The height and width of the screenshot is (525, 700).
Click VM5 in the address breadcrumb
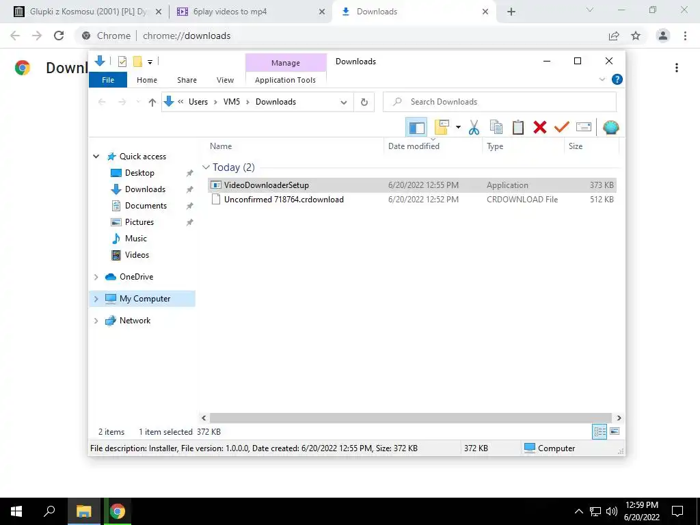tap(231, 102)
